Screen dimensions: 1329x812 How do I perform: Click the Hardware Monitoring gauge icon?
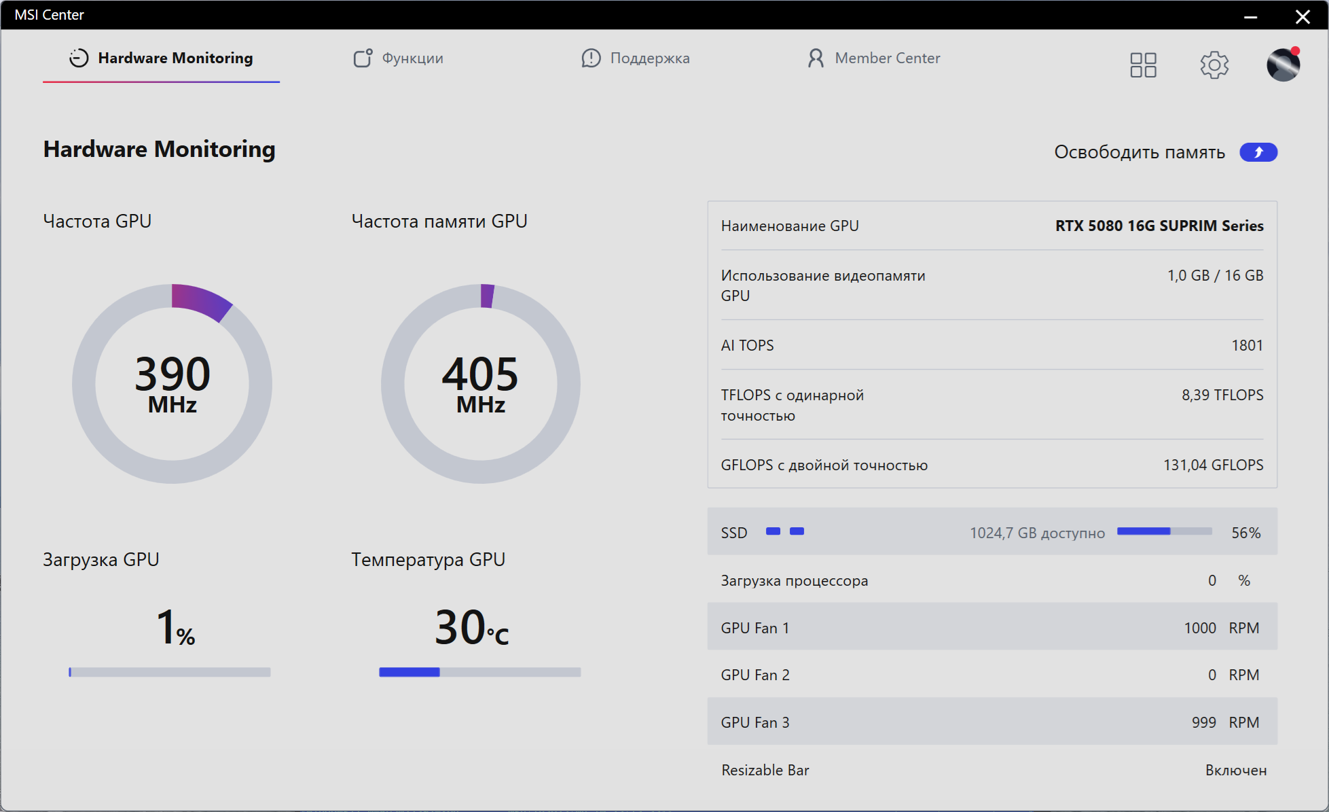coord(79,58)
